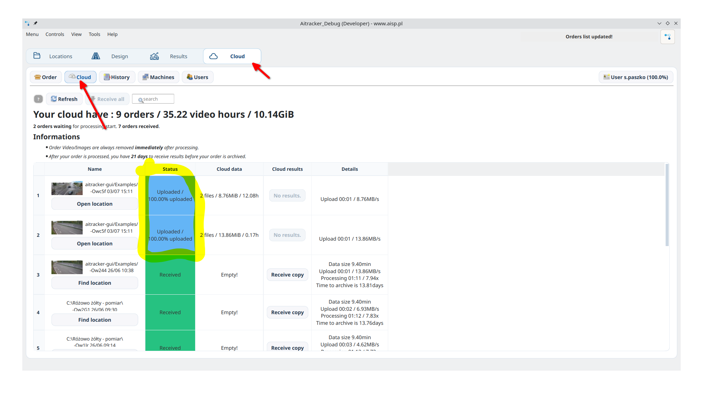Click the window title bar chevron down
This screenshot has height=397, width=703.
[x=659, y=23]
